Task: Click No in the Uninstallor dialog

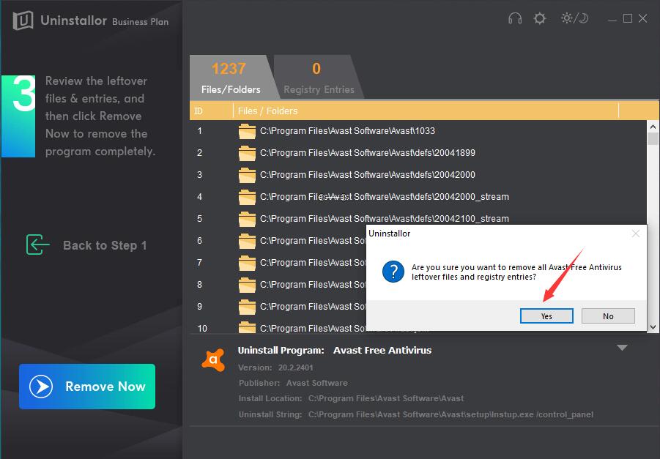Action: coord(608,316)
